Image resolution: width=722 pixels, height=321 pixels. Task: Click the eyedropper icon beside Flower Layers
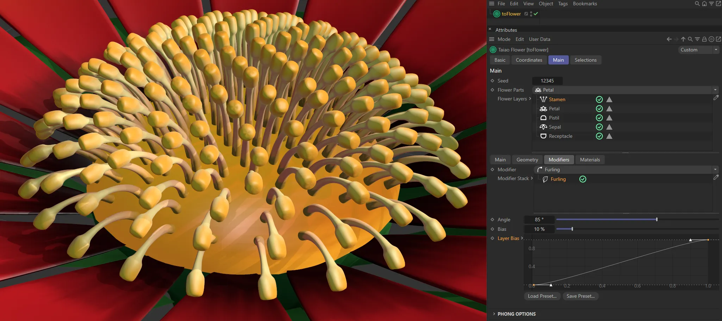point(716,98)
